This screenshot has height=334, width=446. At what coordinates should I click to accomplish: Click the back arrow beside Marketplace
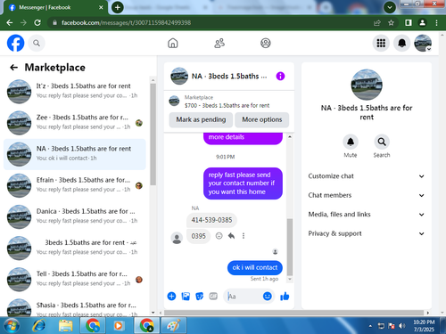pyautogui.click(x=13, y=68)
